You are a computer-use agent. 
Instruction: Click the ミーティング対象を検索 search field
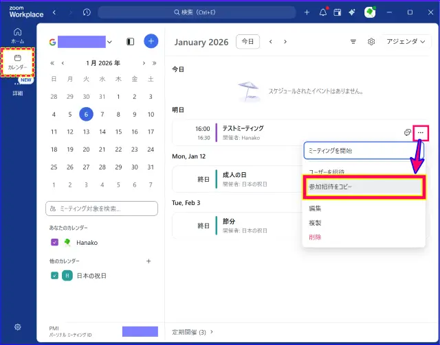[x=102, y=208]
